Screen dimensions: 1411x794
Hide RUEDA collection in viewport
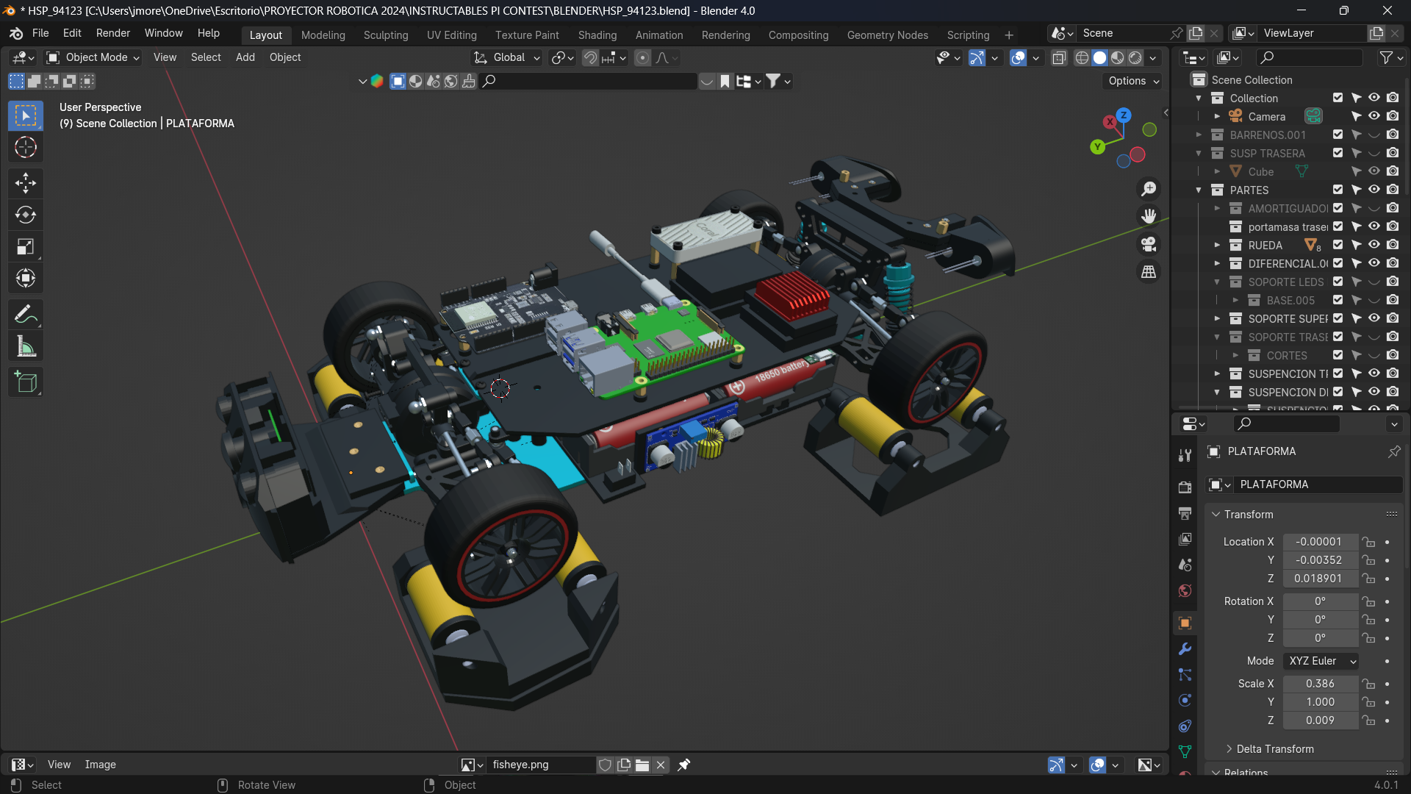[x=1374, y=245]
